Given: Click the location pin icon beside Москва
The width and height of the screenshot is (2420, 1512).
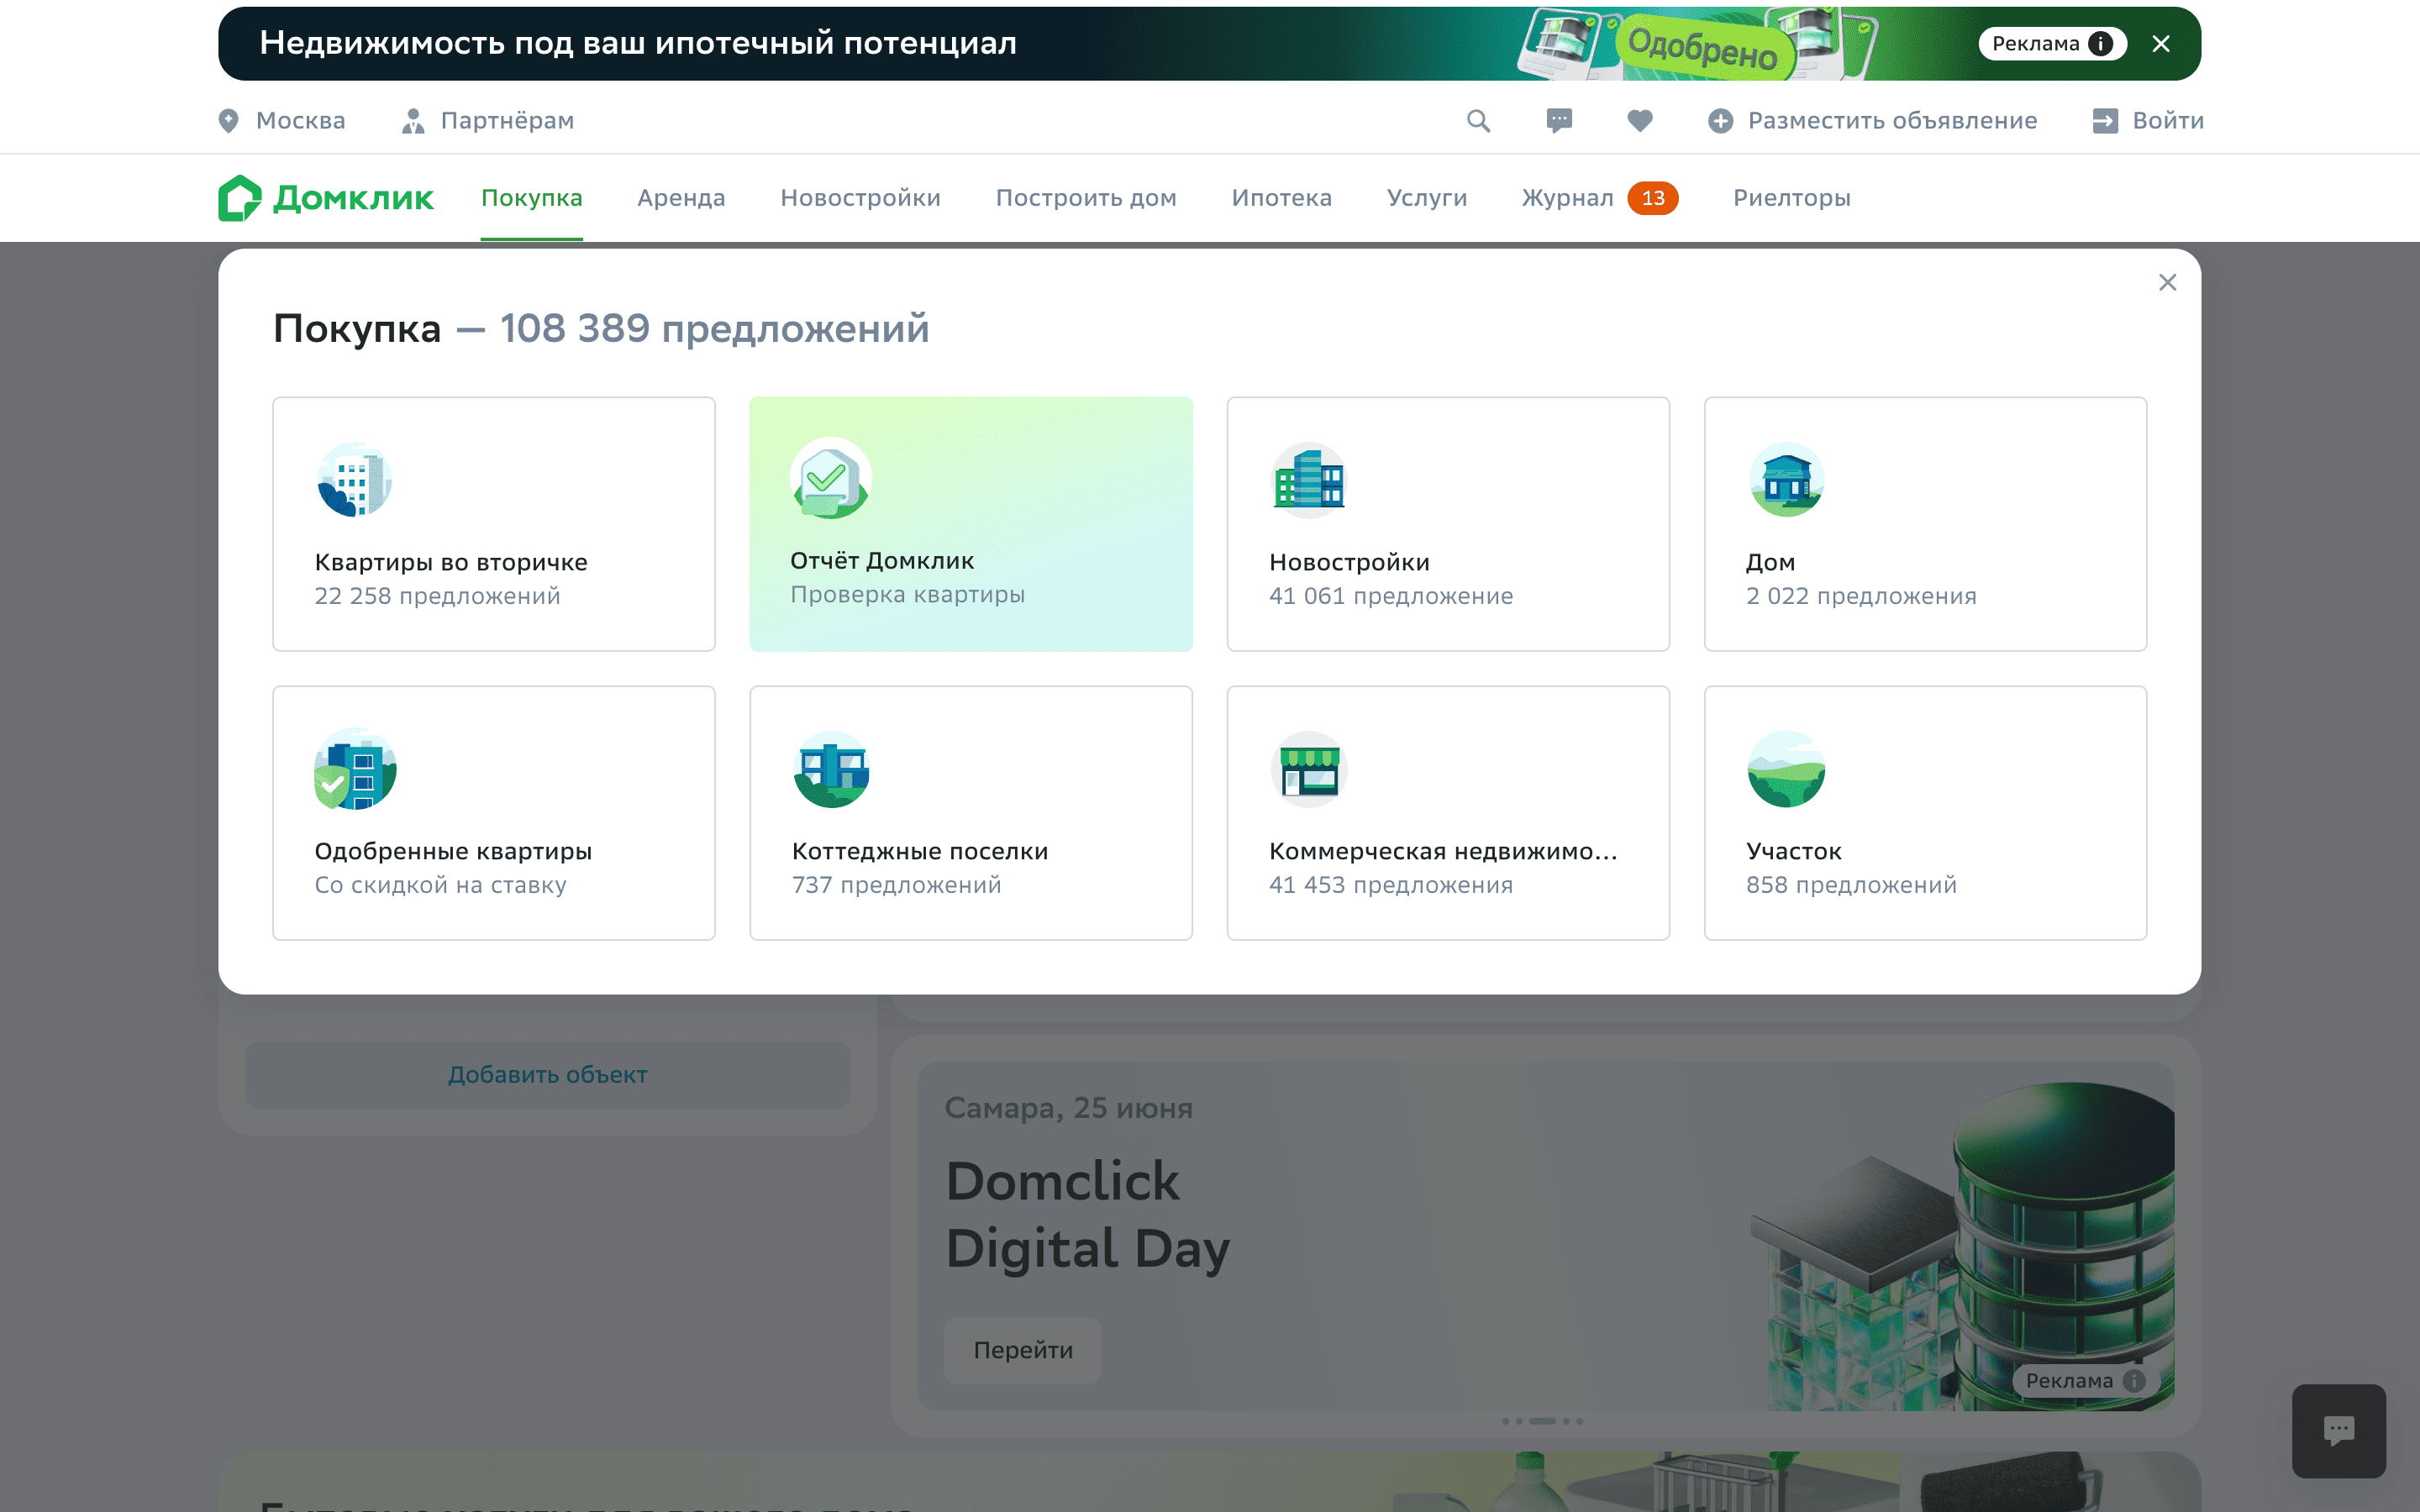Looking at the screenshot, I should 229,121.
